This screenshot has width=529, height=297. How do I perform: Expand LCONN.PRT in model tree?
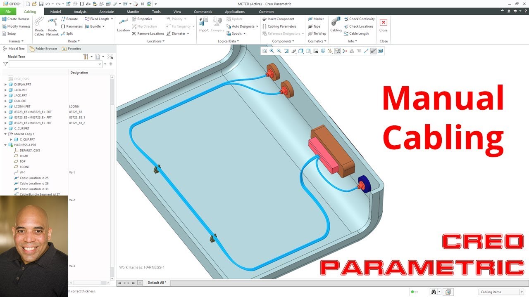[x=5, y=106]
